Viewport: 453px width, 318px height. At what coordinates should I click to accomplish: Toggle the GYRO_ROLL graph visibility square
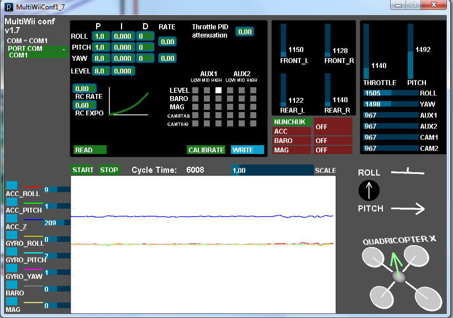click(12, 235)
